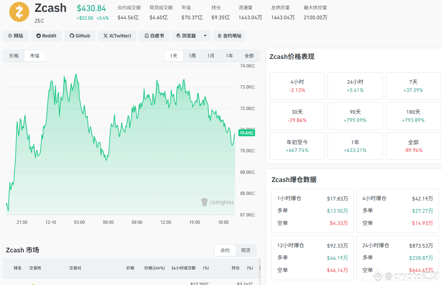Open the Reddit link button

click(x=46, y=36)
